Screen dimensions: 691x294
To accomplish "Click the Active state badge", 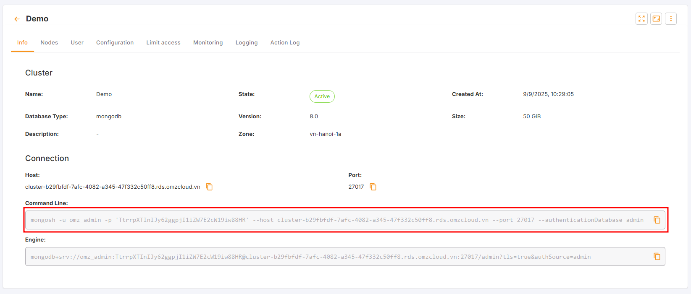I will click(322, 96).
